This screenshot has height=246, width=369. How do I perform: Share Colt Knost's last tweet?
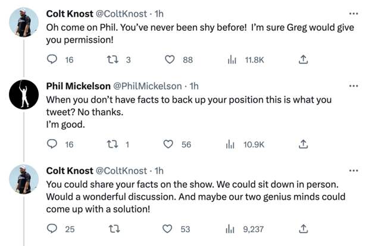click(x=303, y=229)
